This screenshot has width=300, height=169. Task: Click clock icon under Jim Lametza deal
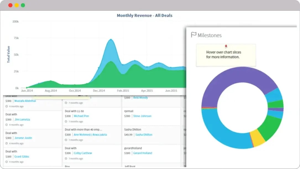coord(7,125)
